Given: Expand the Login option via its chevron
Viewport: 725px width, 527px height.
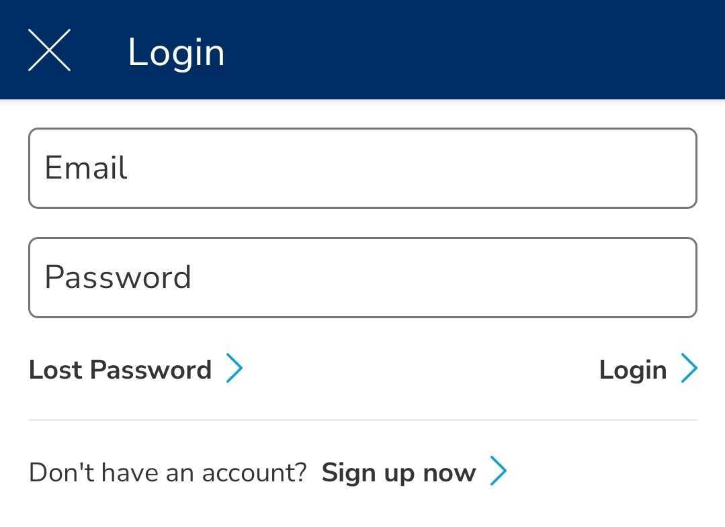Looking at the screenshot, I should [x=689, y=368].
